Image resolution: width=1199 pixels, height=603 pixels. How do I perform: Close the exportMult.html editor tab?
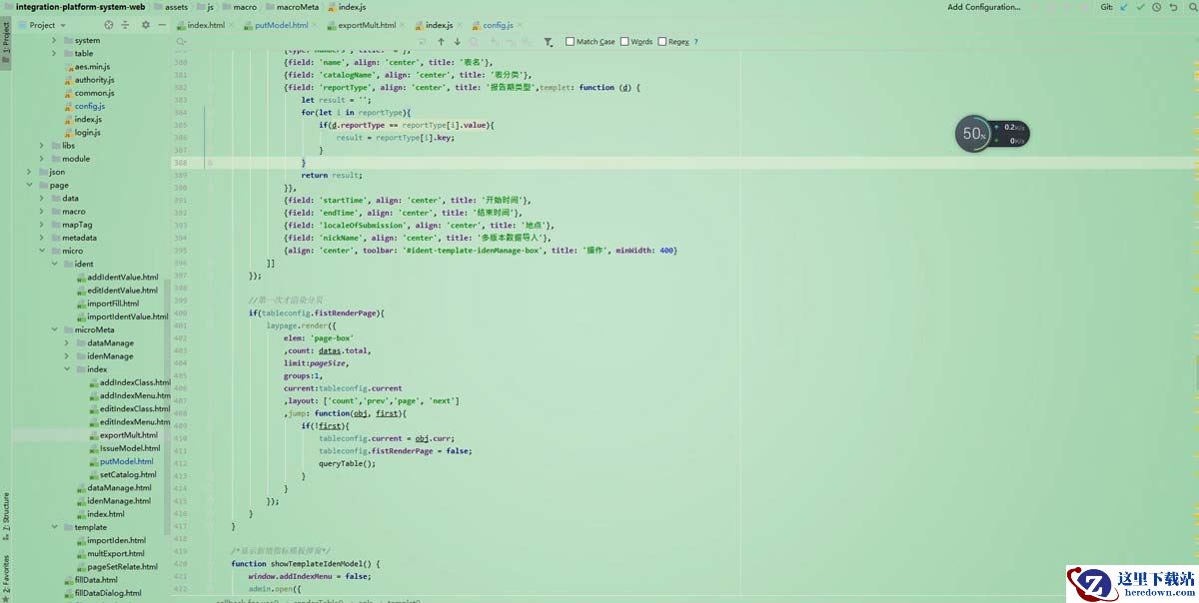(x=403, y=25)
